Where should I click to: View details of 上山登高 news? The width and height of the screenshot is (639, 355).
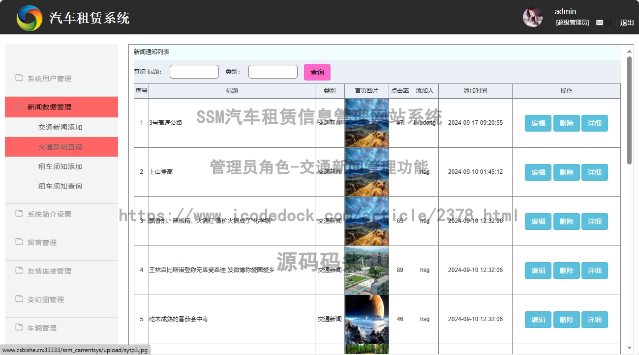pyautogui.click(x=595, y=172)
